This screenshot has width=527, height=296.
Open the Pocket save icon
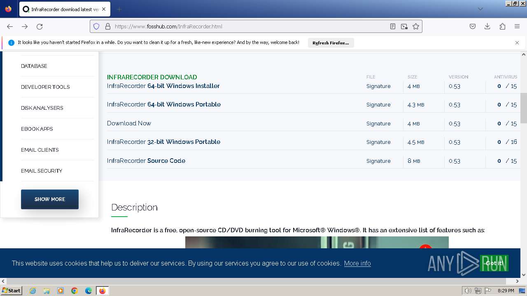(473, 26)
